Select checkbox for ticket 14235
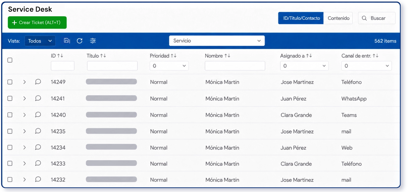408x192 pixels. pyautogui.click(x=10, y=131)
